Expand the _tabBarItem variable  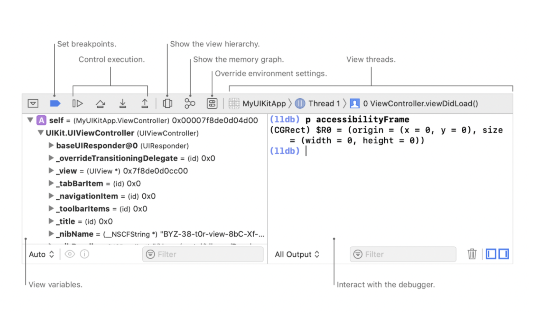click(51, 183)
